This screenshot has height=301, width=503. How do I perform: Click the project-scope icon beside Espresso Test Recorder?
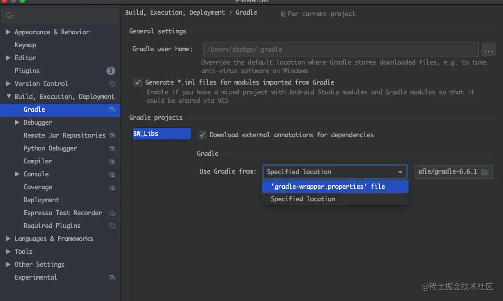pyautogui.click(x=112, y=213)
